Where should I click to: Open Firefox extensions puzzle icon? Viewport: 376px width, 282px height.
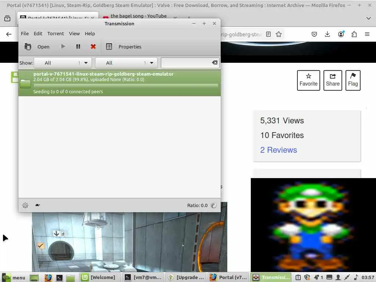(x=354, y=34)
